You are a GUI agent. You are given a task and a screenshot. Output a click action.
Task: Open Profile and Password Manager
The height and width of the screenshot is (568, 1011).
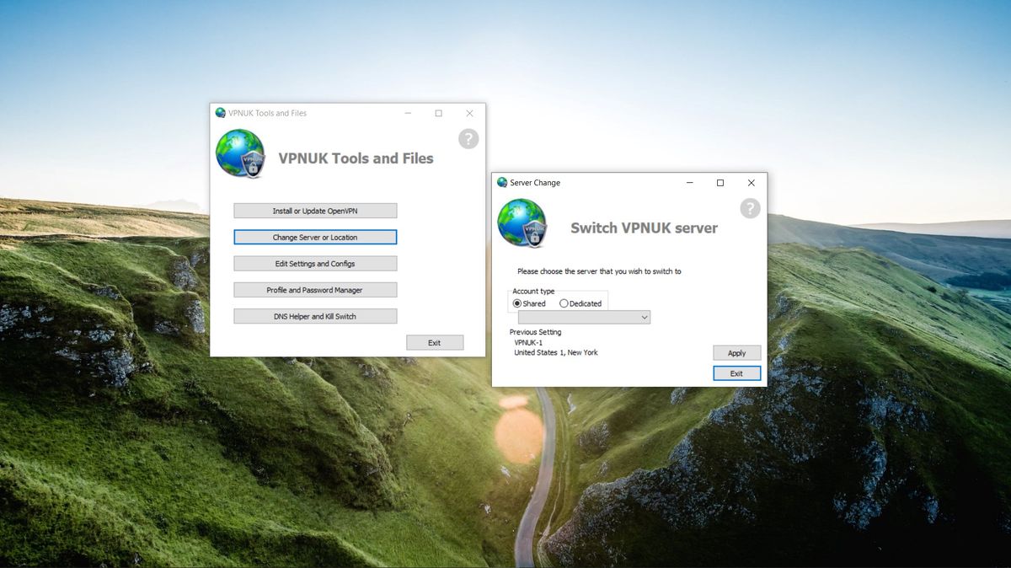[314, 289]
